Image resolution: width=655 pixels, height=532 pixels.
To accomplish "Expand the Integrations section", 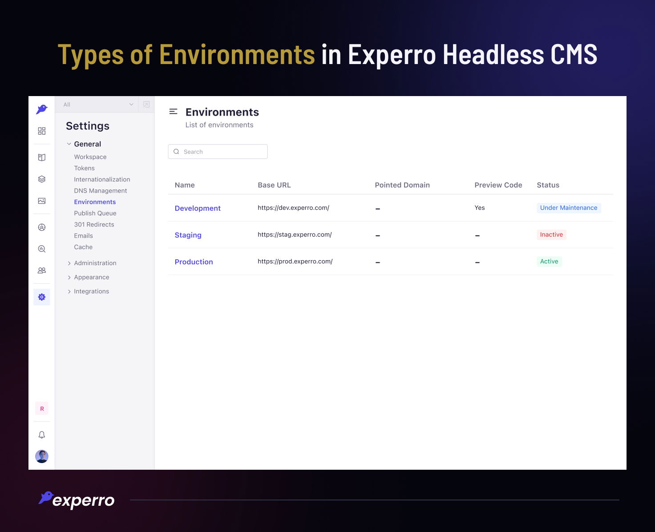I will point(91,291).
